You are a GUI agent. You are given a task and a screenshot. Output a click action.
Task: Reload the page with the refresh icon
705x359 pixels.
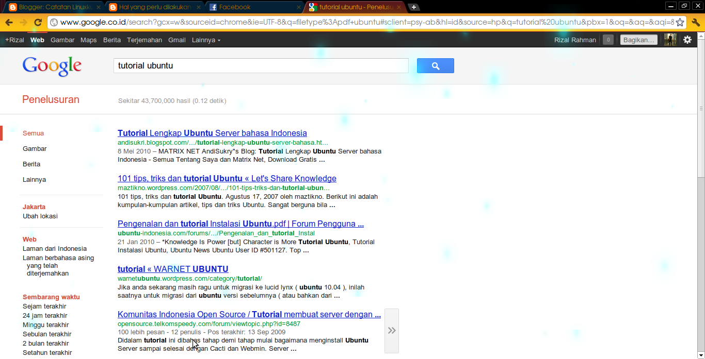(x=38, y=23)
